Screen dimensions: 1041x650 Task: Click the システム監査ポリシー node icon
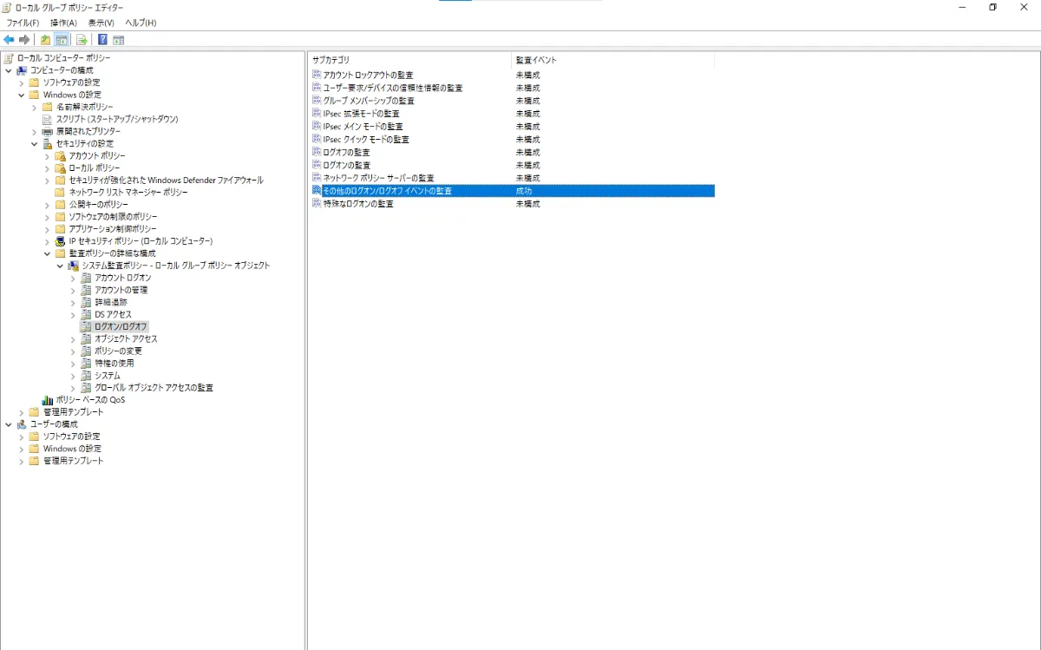point(74,266)
